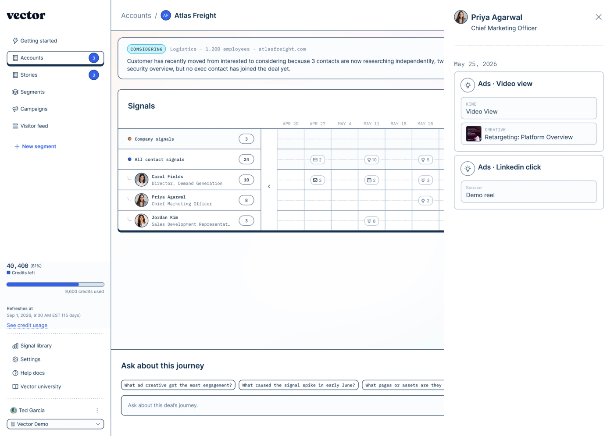
Task: Click Jordan Kim's May 11 marker showing 8
Action: click(371, 221)
